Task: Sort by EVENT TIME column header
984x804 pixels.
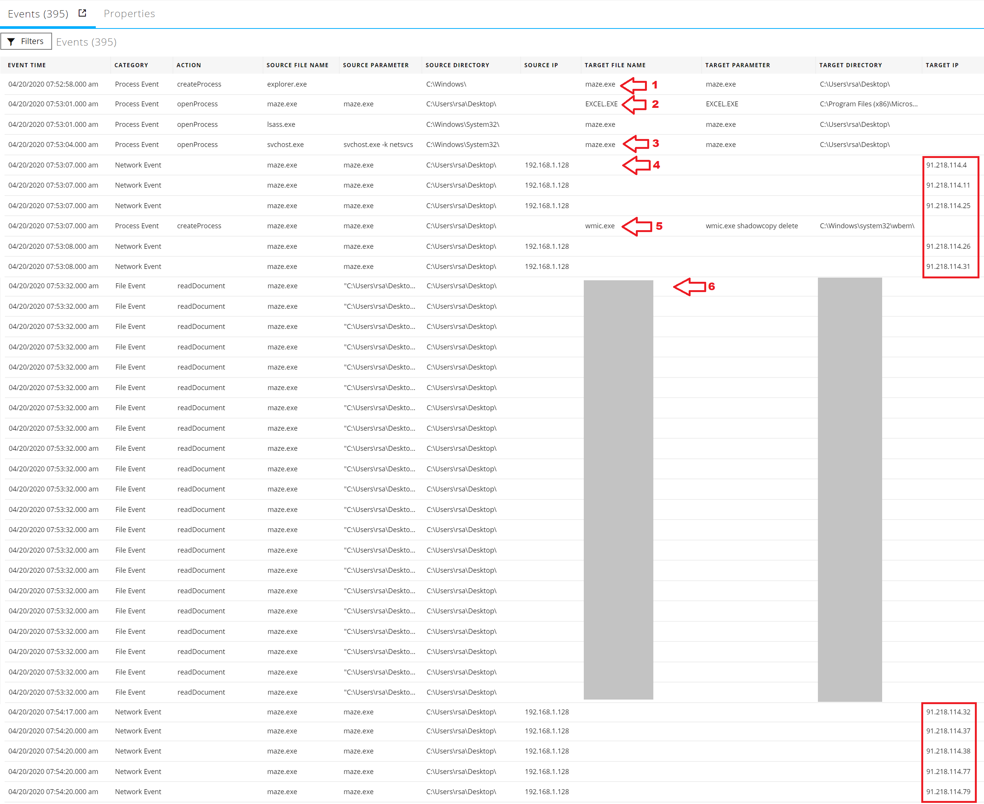Action: click(27, 65)
